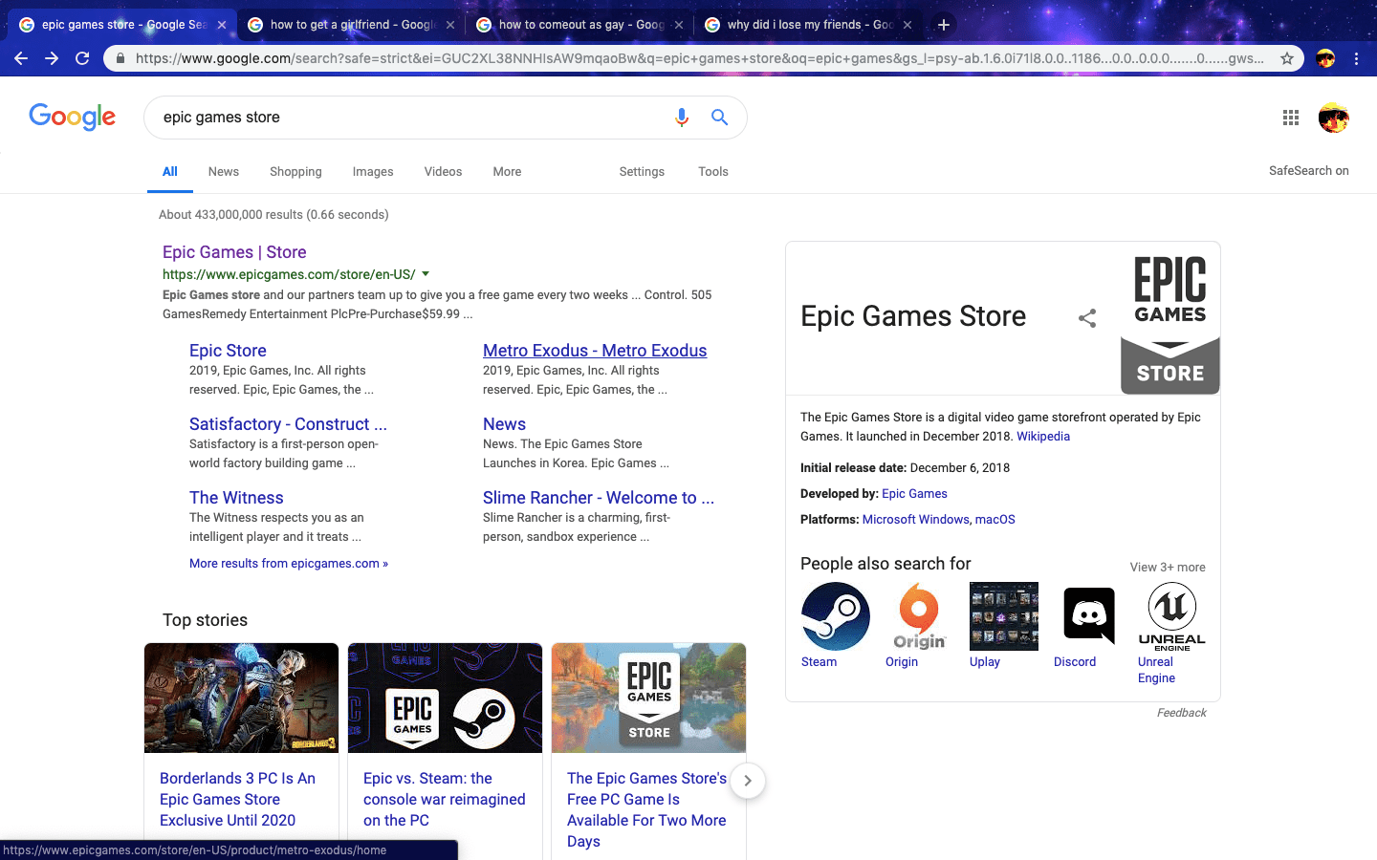This screenshot has width=1377, height=860.
Task: Open the 'Epic Games | Store' result
Action: point(234,252)
